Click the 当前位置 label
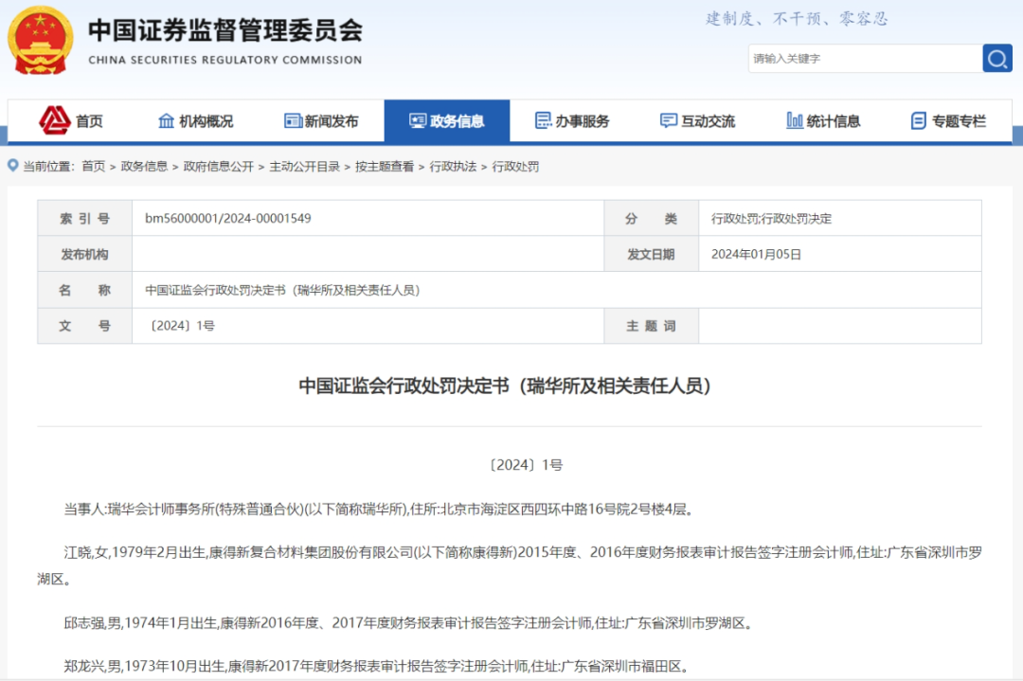This screenshot has width=1023, height=681. [49, 167]
